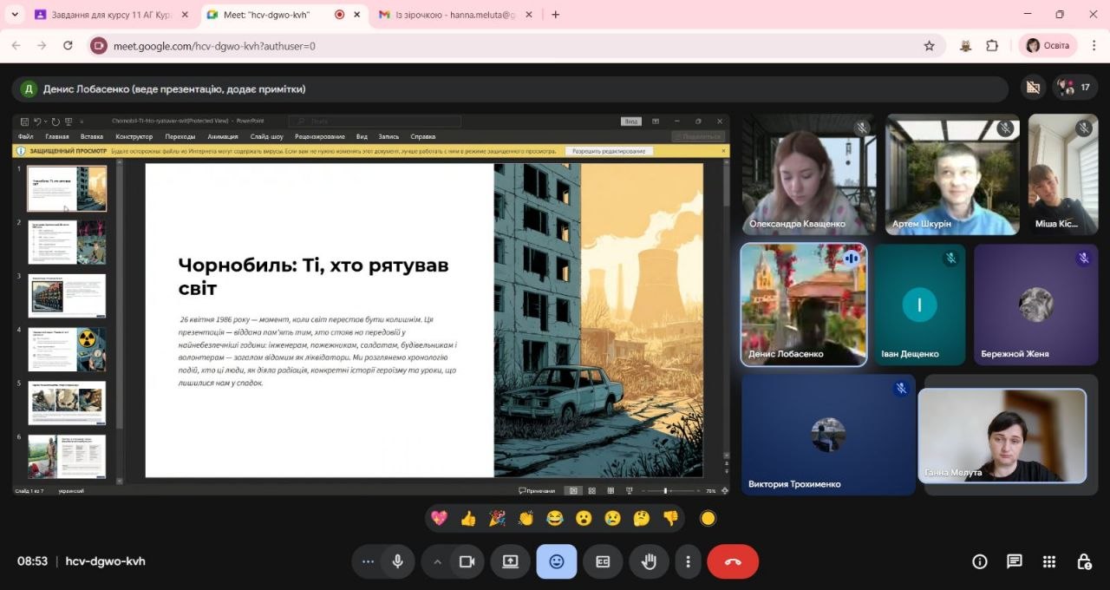Open the Анимация ribbon tab
This screenshot has width=1110, height=590.
tap(223, 136)
